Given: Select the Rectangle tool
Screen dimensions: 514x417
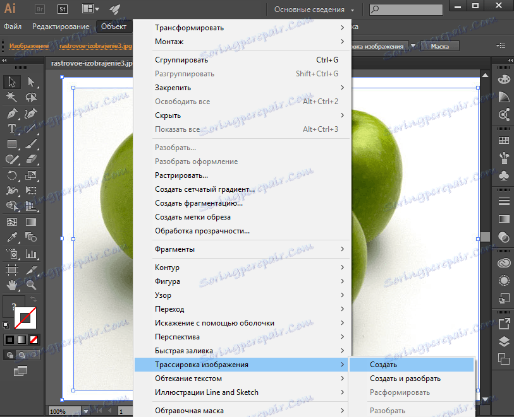Looking at the screenshot, I should click(x=12, y=144).
